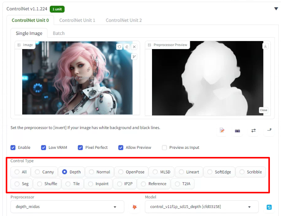Image resolution: width=281 pixels, height=216 pixels.
Task: Select the Inpaint control type
Action: [98, 184]
